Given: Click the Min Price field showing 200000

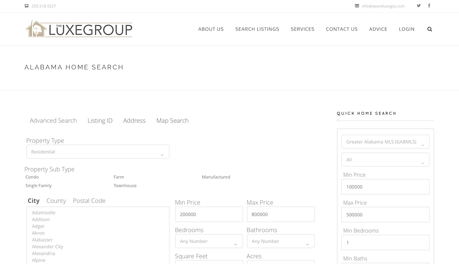Looking at the screenshot, I should pos(208,215).
